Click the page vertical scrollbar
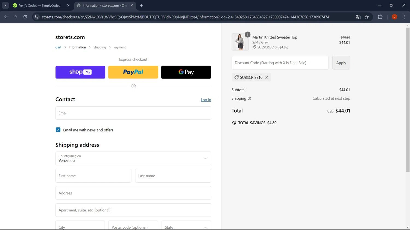The width and height of the screenshot is (410, 230). coord(408,100)
